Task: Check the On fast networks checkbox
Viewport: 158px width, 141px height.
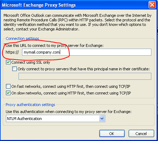Action: pos(8,86)
